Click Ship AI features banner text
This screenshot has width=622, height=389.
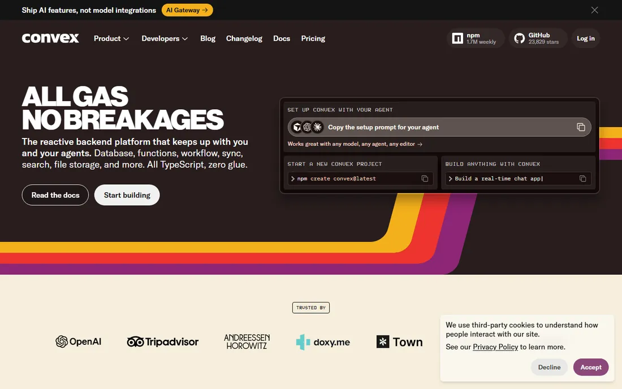pyautogui.click(x=89, y=10)
